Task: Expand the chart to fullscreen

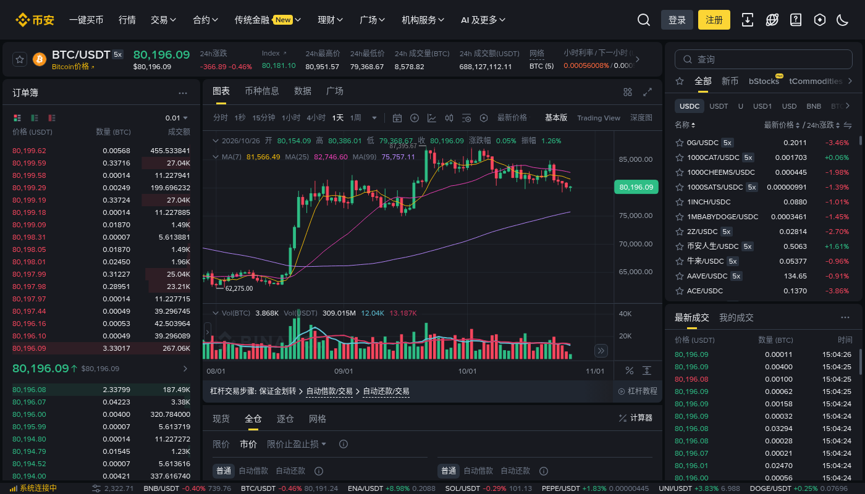Action: [648, 92]
